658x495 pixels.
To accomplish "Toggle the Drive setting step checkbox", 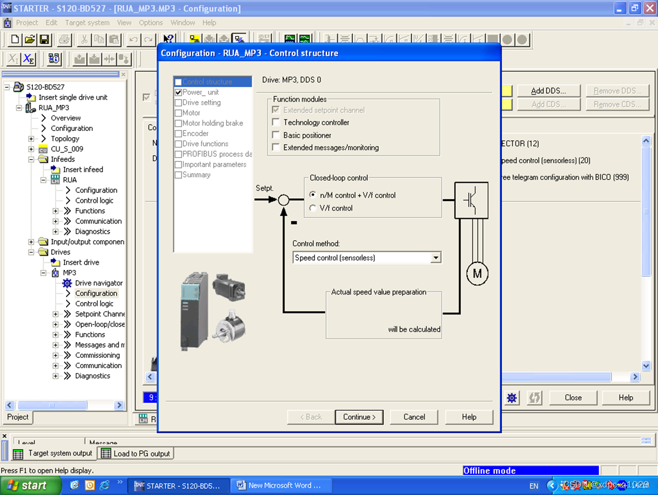I will click(x=178, y=103).
